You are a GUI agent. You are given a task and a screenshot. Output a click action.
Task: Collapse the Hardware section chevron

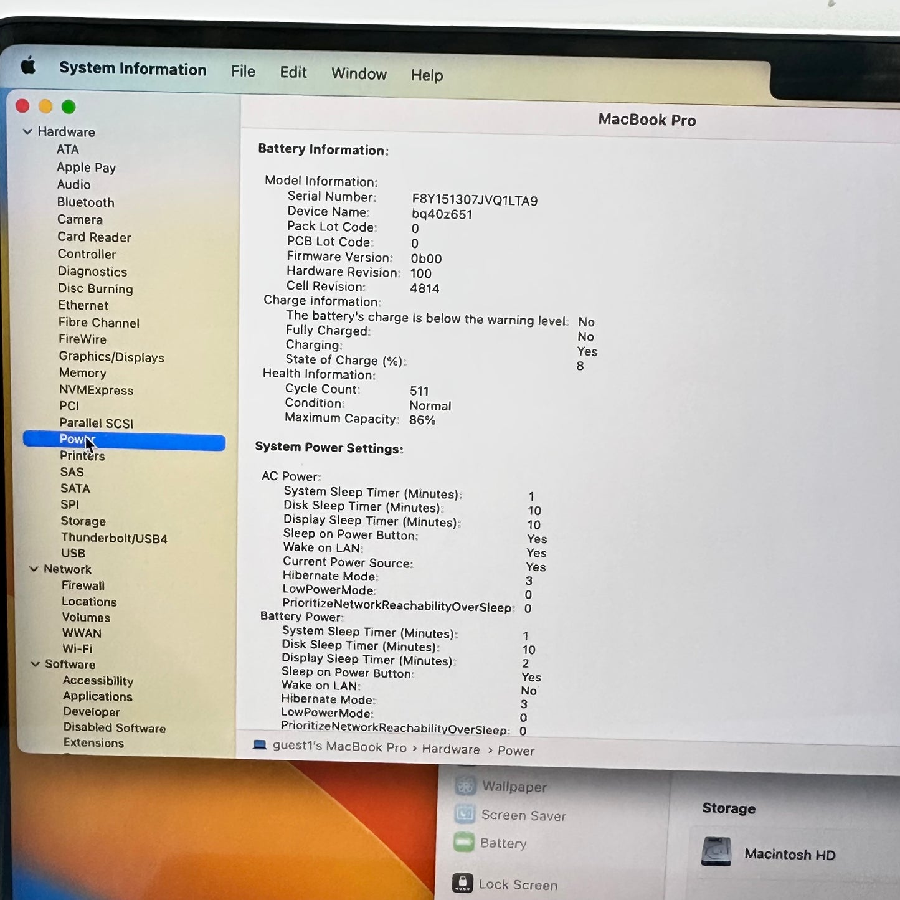pyautogui.click(x=27, y=131)
